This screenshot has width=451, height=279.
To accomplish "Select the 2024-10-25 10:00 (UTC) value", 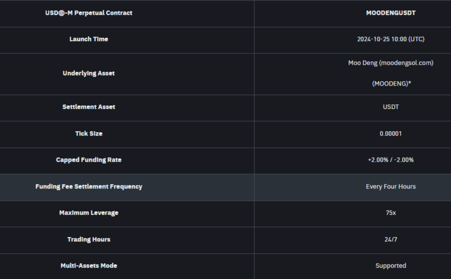I will point(391,39).
